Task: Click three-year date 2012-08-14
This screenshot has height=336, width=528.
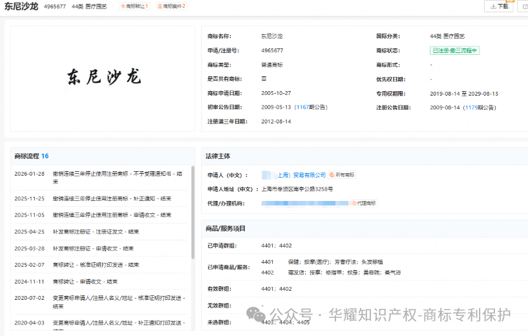Action: point(276,121)
